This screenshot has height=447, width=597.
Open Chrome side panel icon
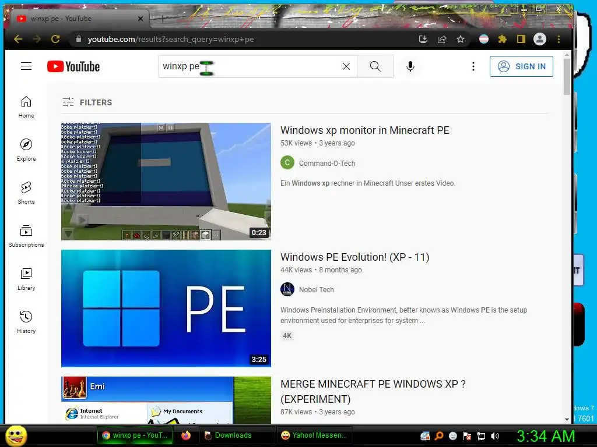(521, 39)
